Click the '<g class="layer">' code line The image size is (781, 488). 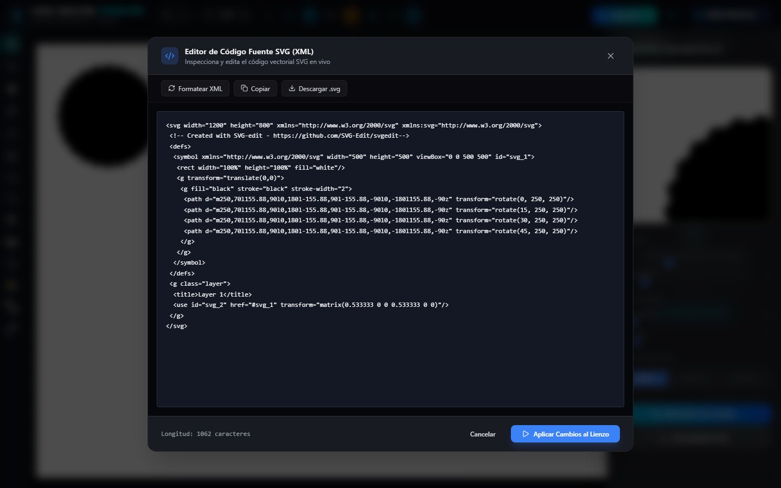tap(200, 284)
